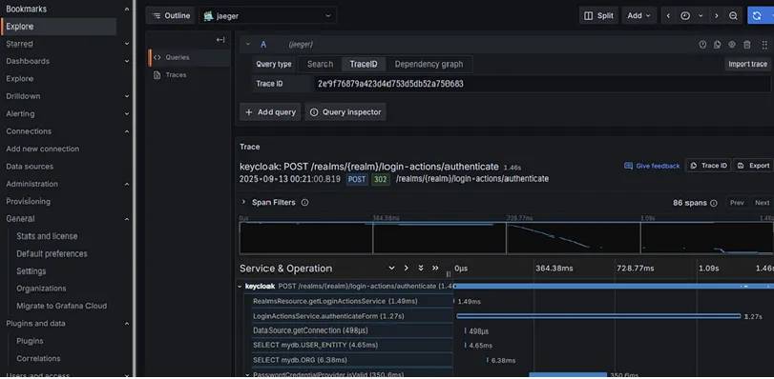
Task: Open Data sources in sidebar
Action: pyautogui.click(x=30, y=167)
